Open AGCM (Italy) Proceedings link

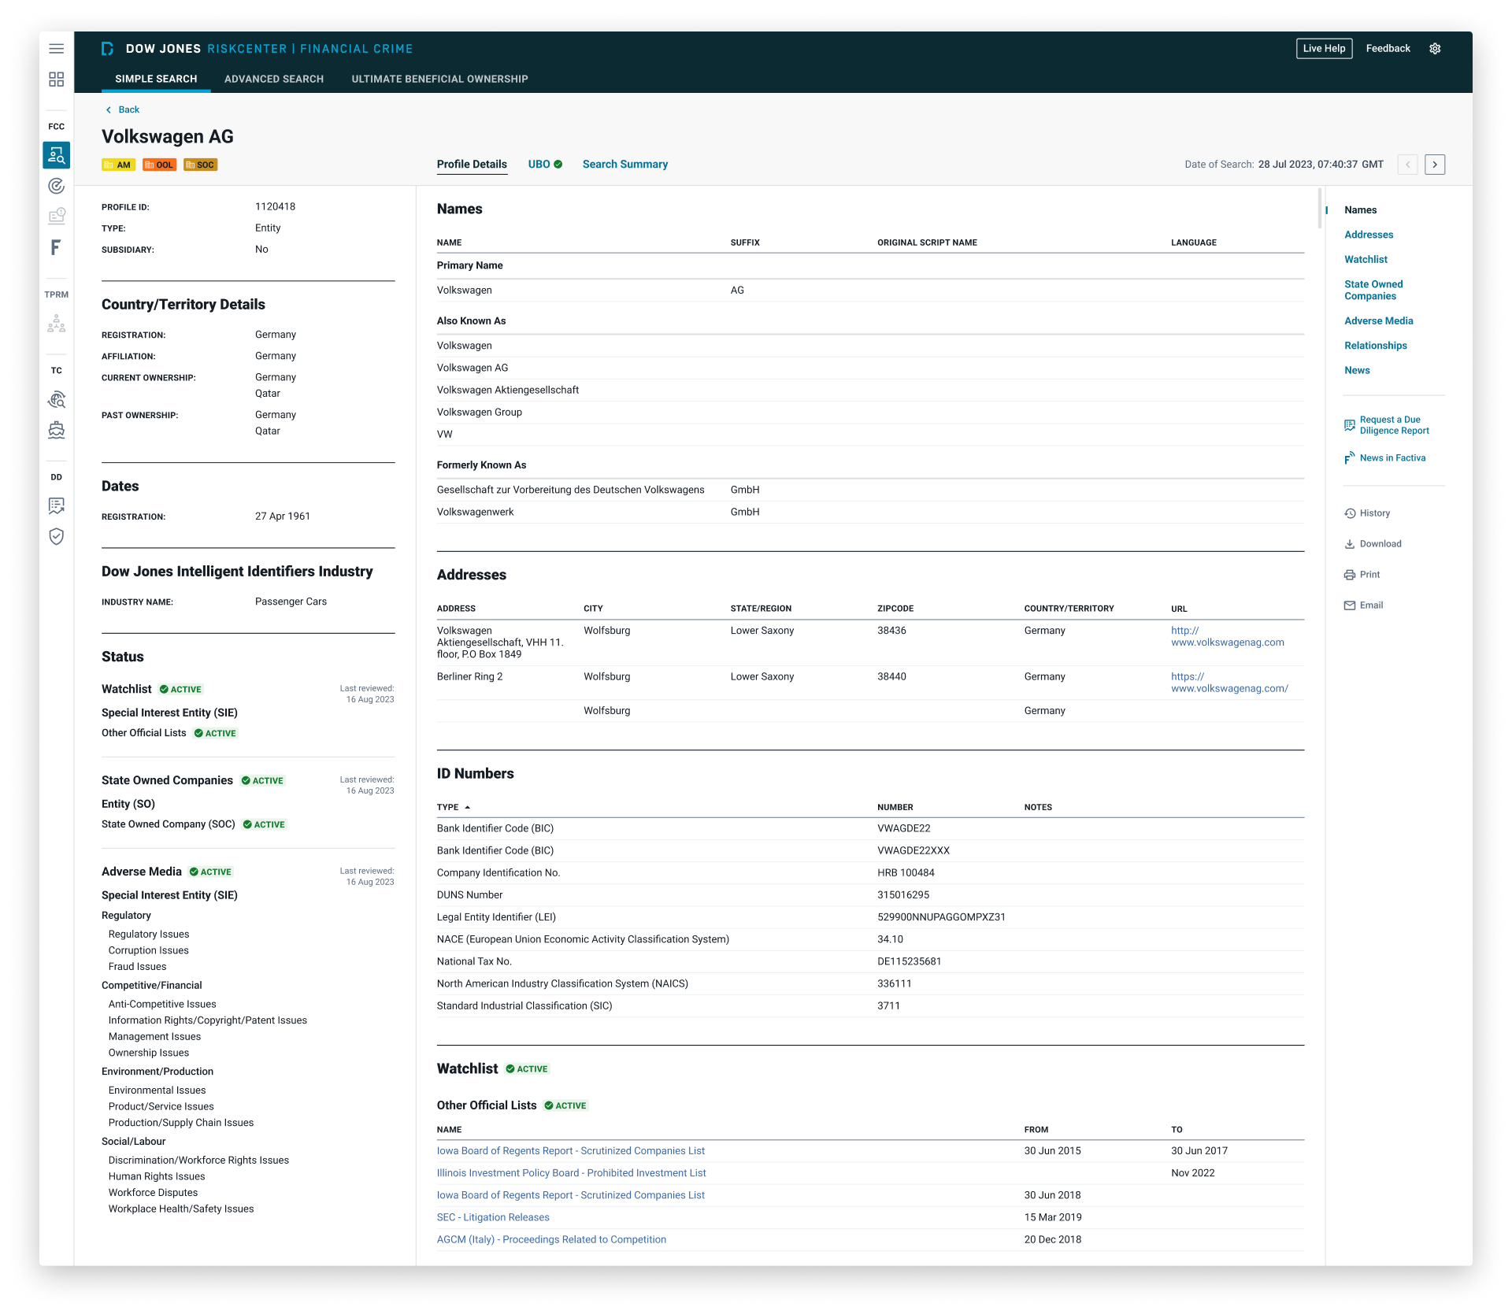coord(551,1239)
